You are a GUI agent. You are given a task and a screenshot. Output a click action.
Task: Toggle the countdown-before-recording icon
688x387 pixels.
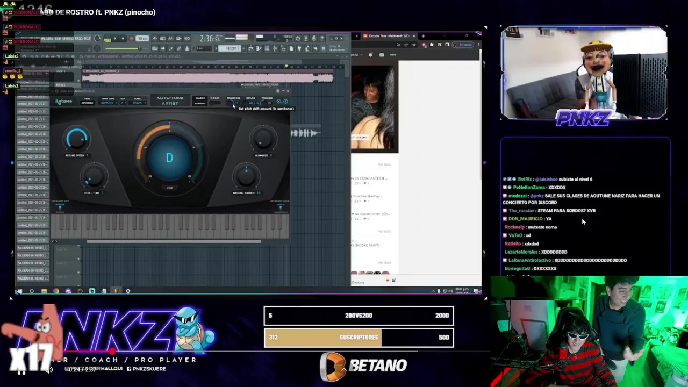171,38
